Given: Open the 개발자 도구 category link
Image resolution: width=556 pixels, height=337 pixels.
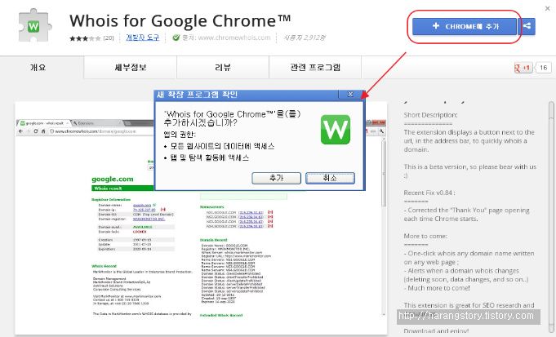Looking at the screenshot, I should pyautogui.click(x=143, y=38).
